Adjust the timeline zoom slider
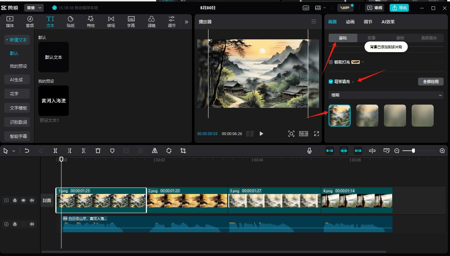Image resolution: width=450 pixels, height=256 pixels. pyautogui.click(x=413, y=151)
